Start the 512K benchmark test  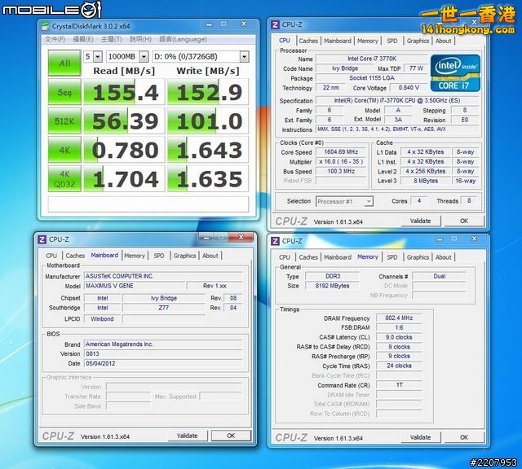[x=64, y=121]
